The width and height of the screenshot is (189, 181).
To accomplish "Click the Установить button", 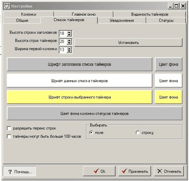I will (x=129, y=42).
